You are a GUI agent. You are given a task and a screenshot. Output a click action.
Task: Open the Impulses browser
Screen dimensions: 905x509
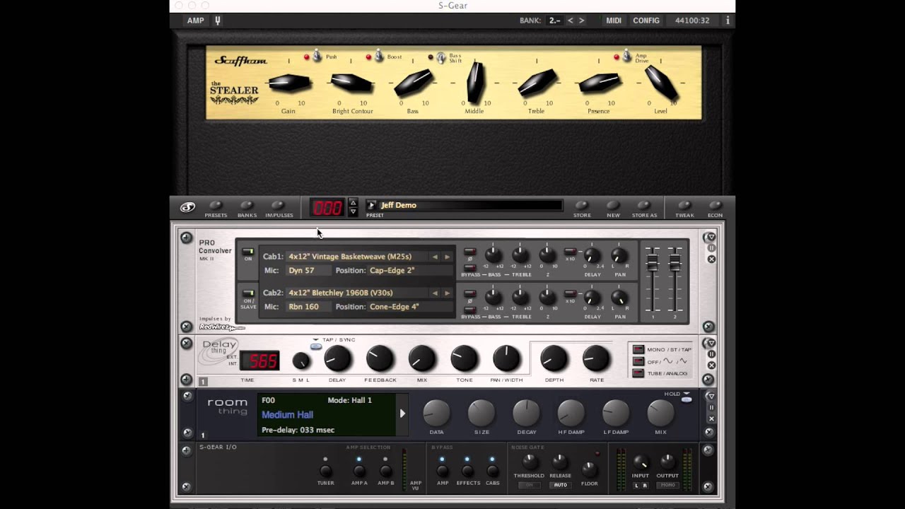pos(279,206)
